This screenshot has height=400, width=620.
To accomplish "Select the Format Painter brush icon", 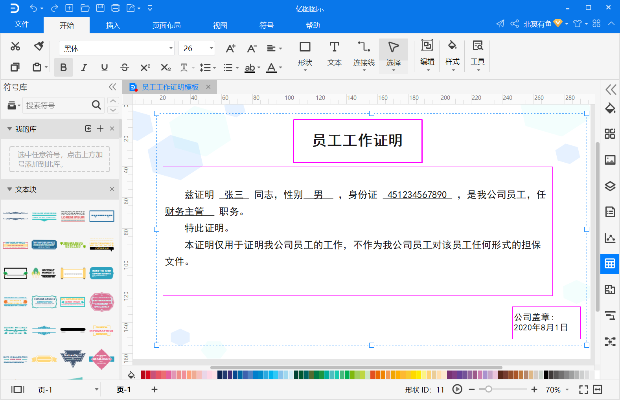I will [39, 46].
